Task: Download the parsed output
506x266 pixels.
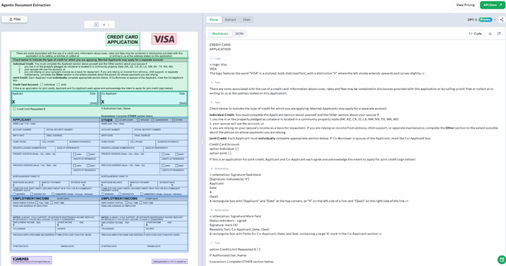Action: point(491,34)
